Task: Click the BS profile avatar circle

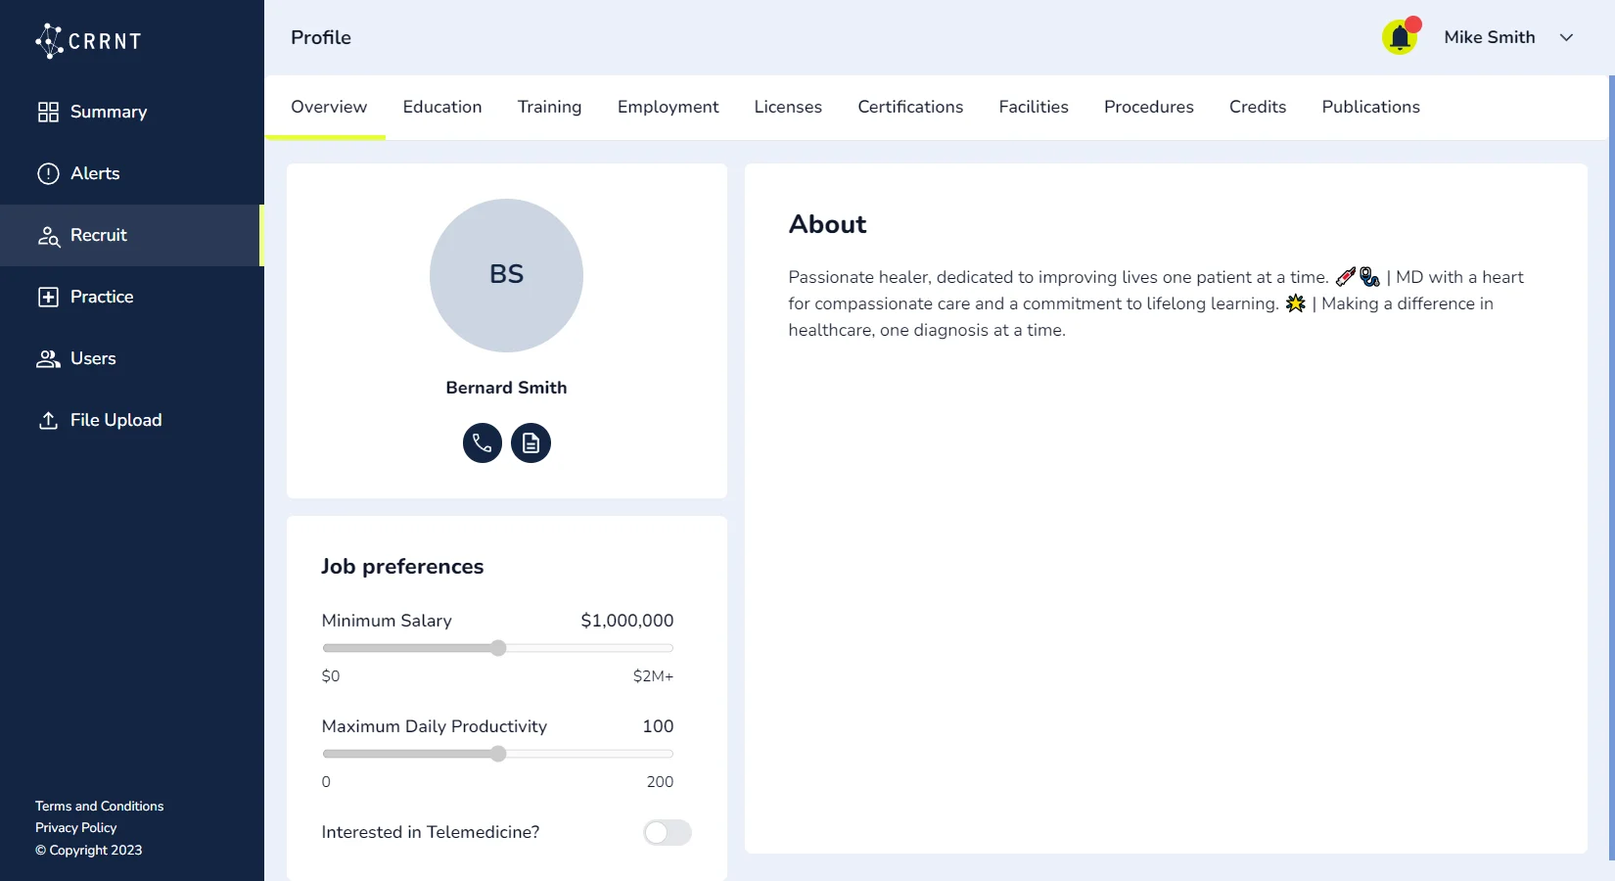Action: pyautogui.click(x=506, y=275)
